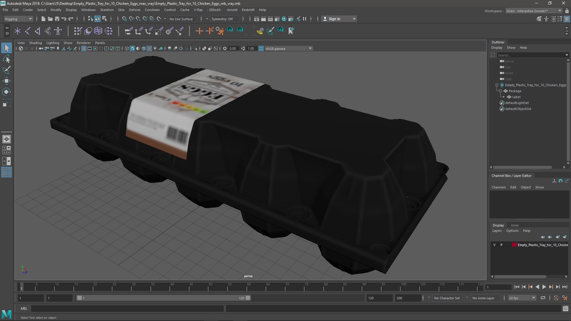Open the Skeleton menu
Screen dimensions: 571x321
click(x=107, y=10)
